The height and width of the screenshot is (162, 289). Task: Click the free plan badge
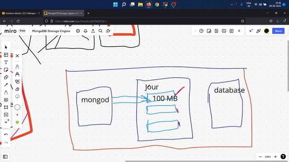(23, 31)
